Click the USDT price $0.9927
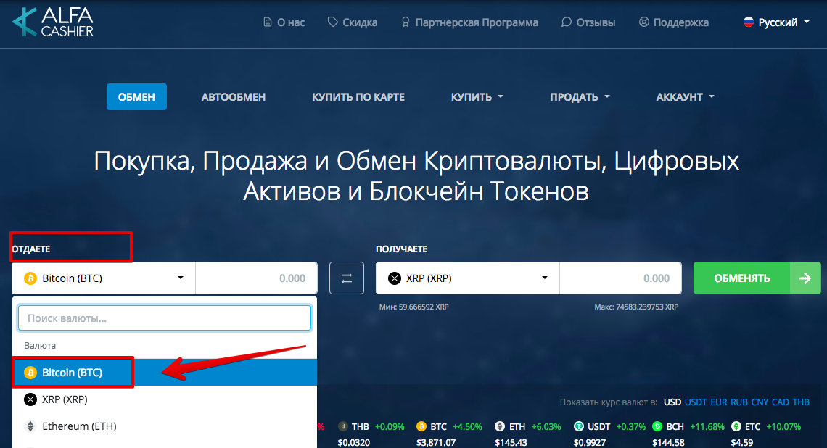 click(590, 443)
